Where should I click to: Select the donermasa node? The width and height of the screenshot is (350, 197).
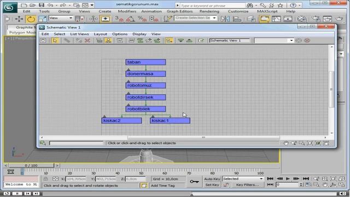145,74
